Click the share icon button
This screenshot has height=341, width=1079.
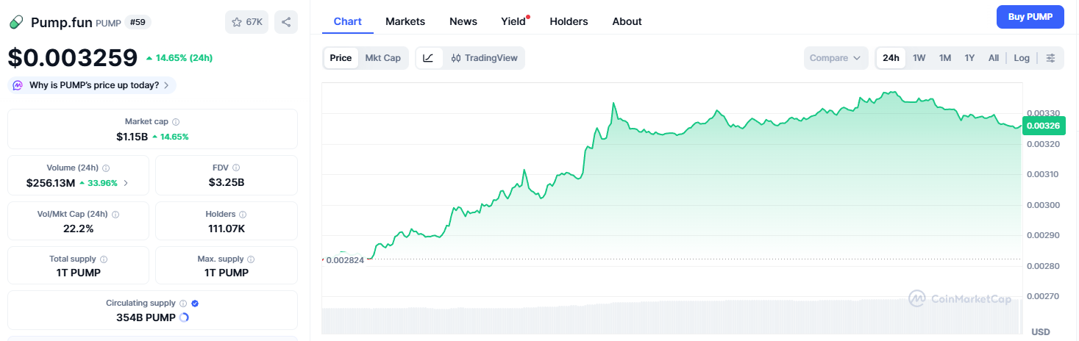[286, 22]
